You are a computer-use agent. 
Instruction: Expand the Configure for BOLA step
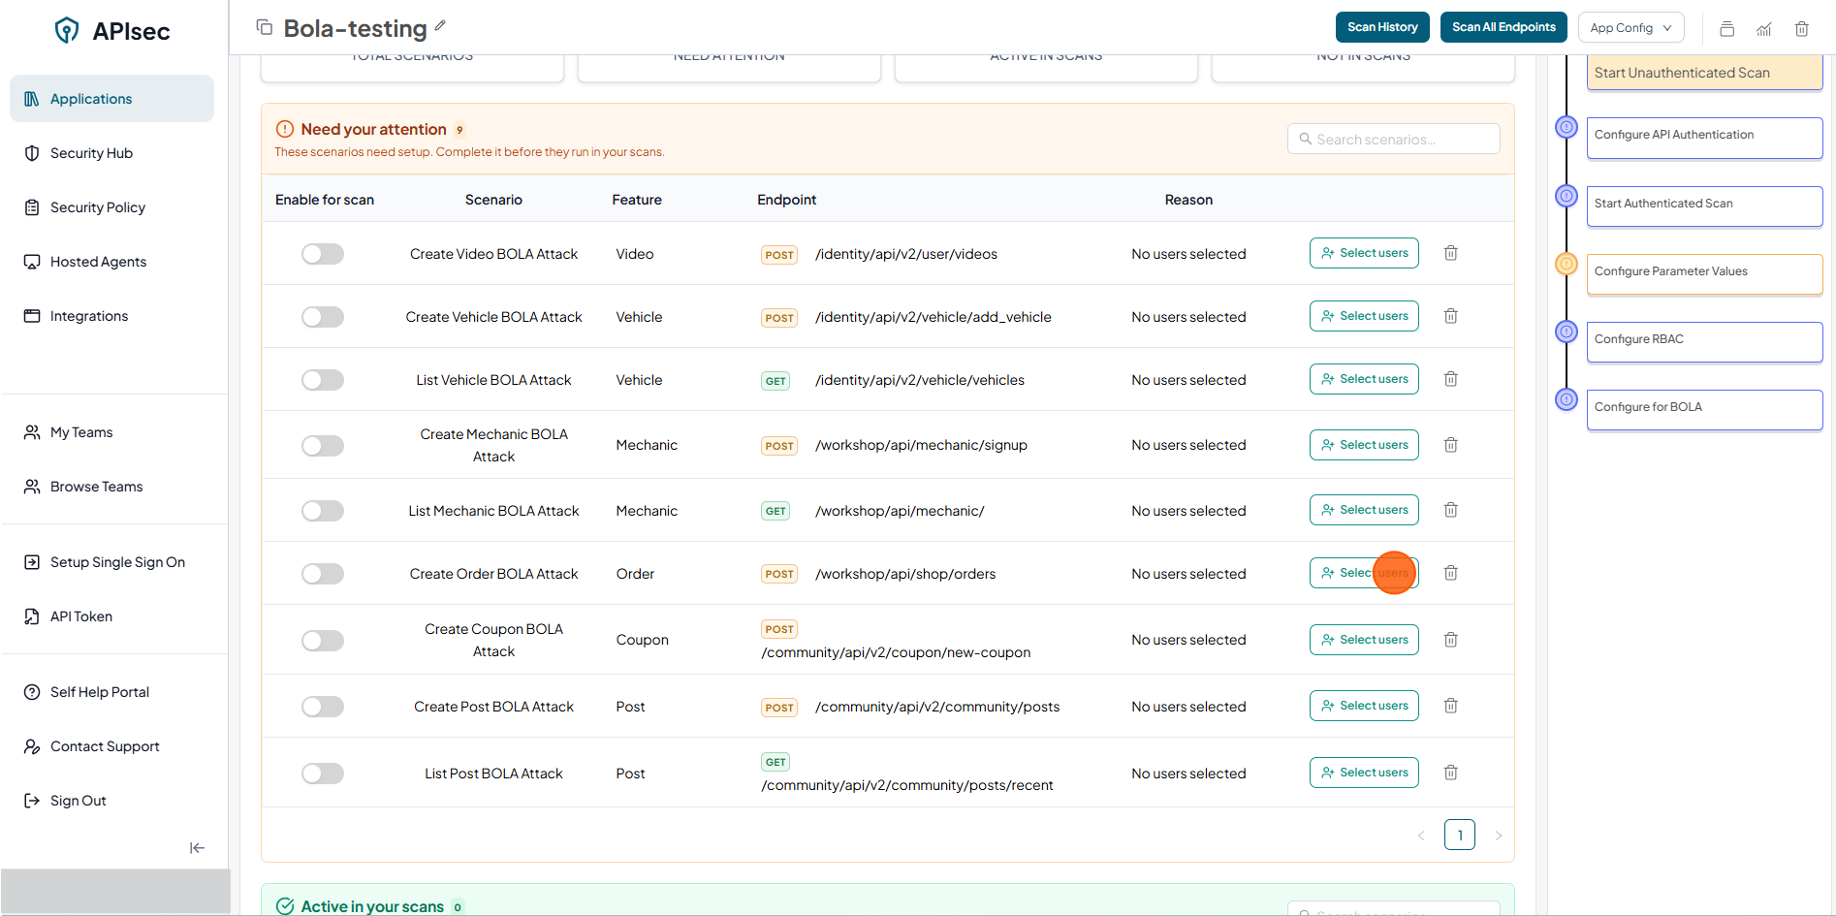[1703, 408]
